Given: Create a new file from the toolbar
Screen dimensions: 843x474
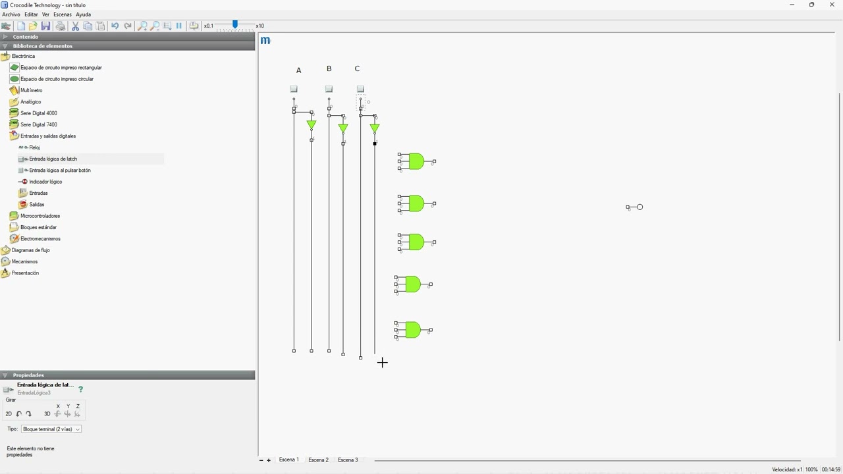Looking at the screenshot, I should pyautogui.click(x=21, y=26).
